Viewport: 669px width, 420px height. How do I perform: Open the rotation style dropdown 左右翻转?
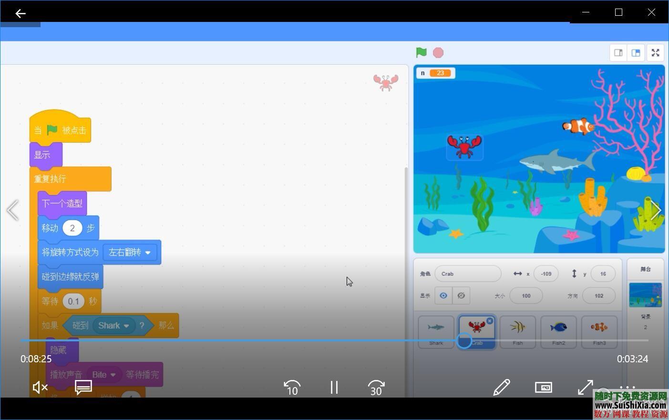(x=130, y=252)
